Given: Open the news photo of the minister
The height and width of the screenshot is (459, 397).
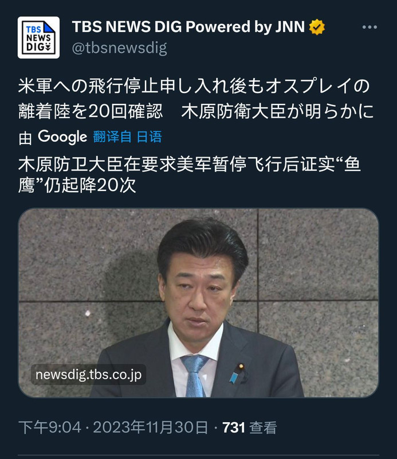Looking at the screenshot, I should [198, 303].
